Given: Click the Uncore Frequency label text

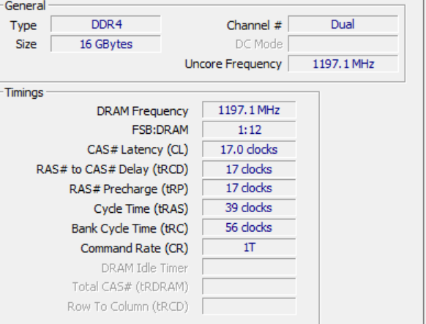Looking at the screenshot, I should click(x=233, y=64).
